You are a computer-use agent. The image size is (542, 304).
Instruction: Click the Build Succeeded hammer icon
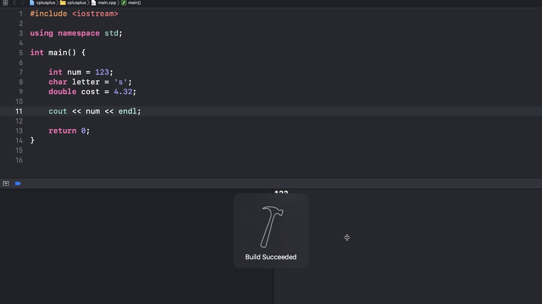[271, 227]
